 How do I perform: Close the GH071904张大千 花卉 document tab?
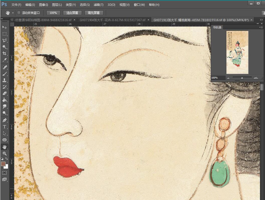[x=148, y=20]
